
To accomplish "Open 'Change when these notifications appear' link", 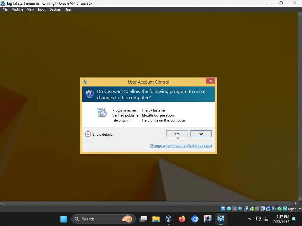I will click(x=181, y=145).
